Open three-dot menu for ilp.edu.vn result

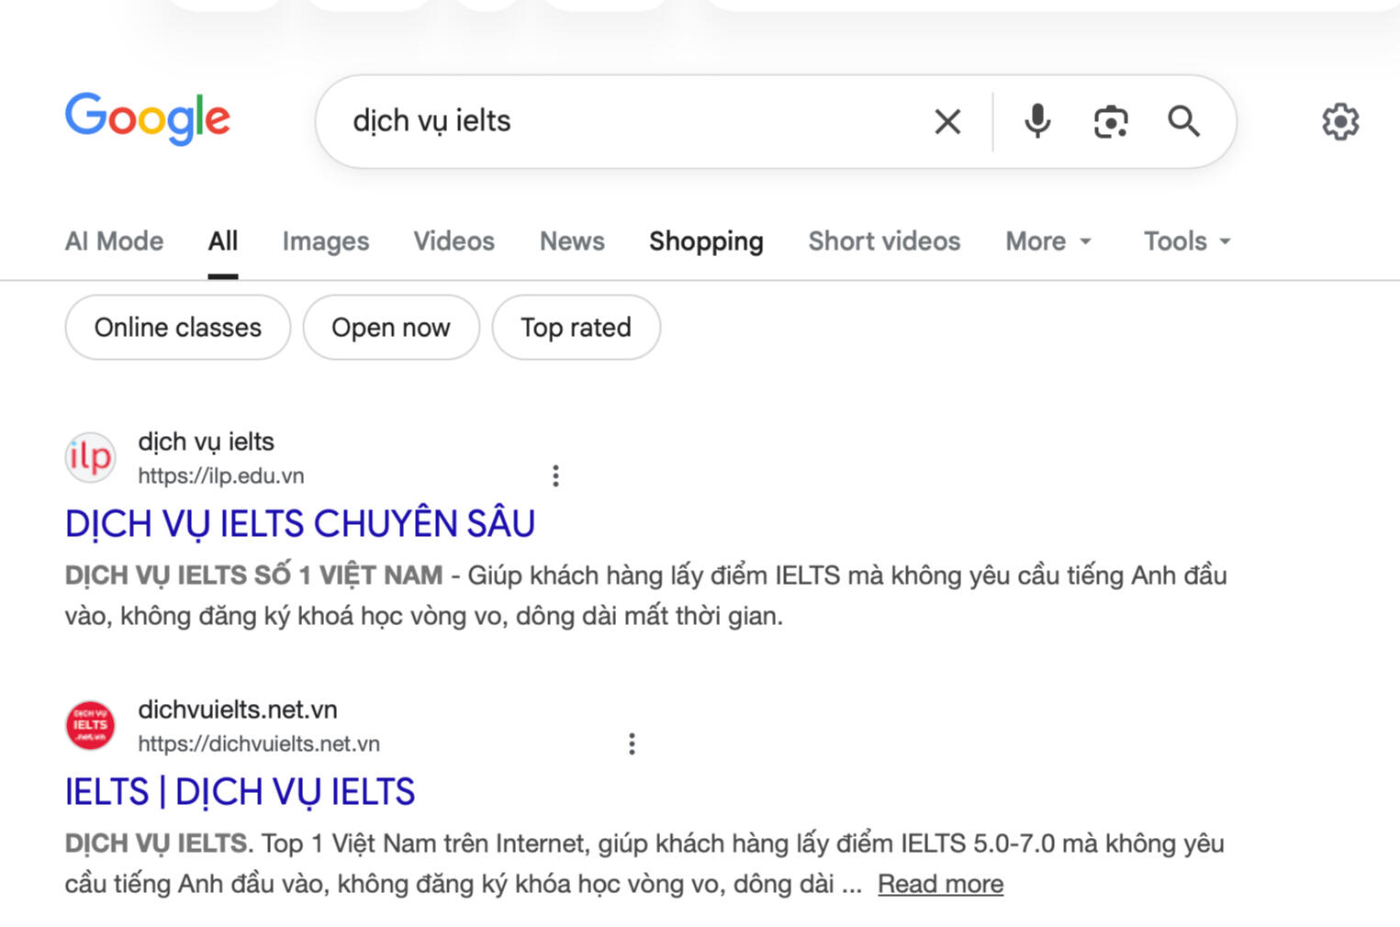coord(555,475)
